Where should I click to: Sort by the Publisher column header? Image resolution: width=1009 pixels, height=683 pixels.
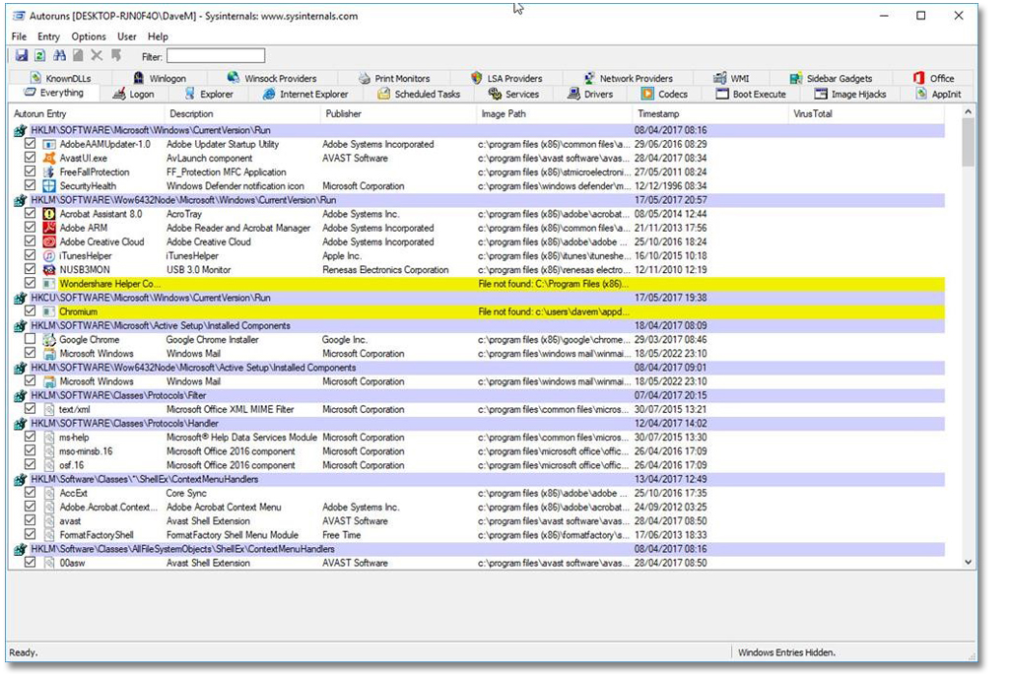344,114
